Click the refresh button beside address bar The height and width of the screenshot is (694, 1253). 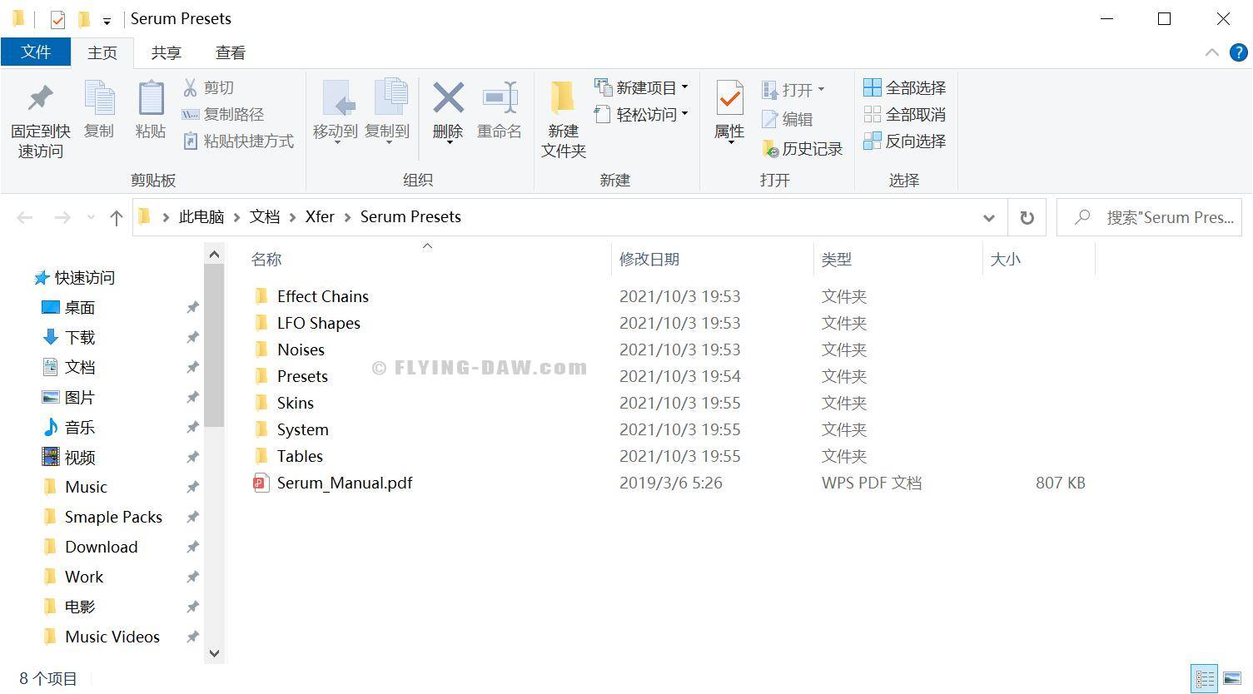(1027, 217)
